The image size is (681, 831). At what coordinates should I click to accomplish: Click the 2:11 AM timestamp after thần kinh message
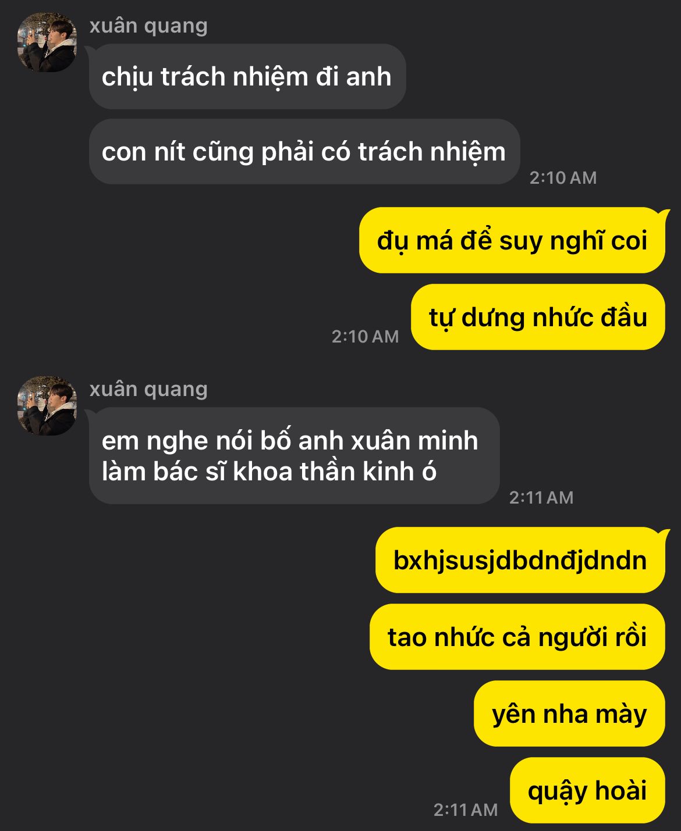tap(541, 497)
